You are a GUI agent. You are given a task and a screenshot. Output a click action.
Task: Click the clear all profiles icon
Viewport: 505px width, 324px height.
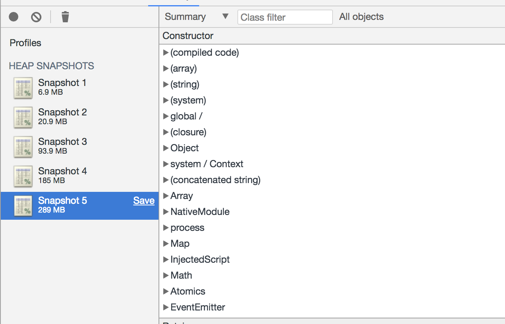click(x=35, y=17)
